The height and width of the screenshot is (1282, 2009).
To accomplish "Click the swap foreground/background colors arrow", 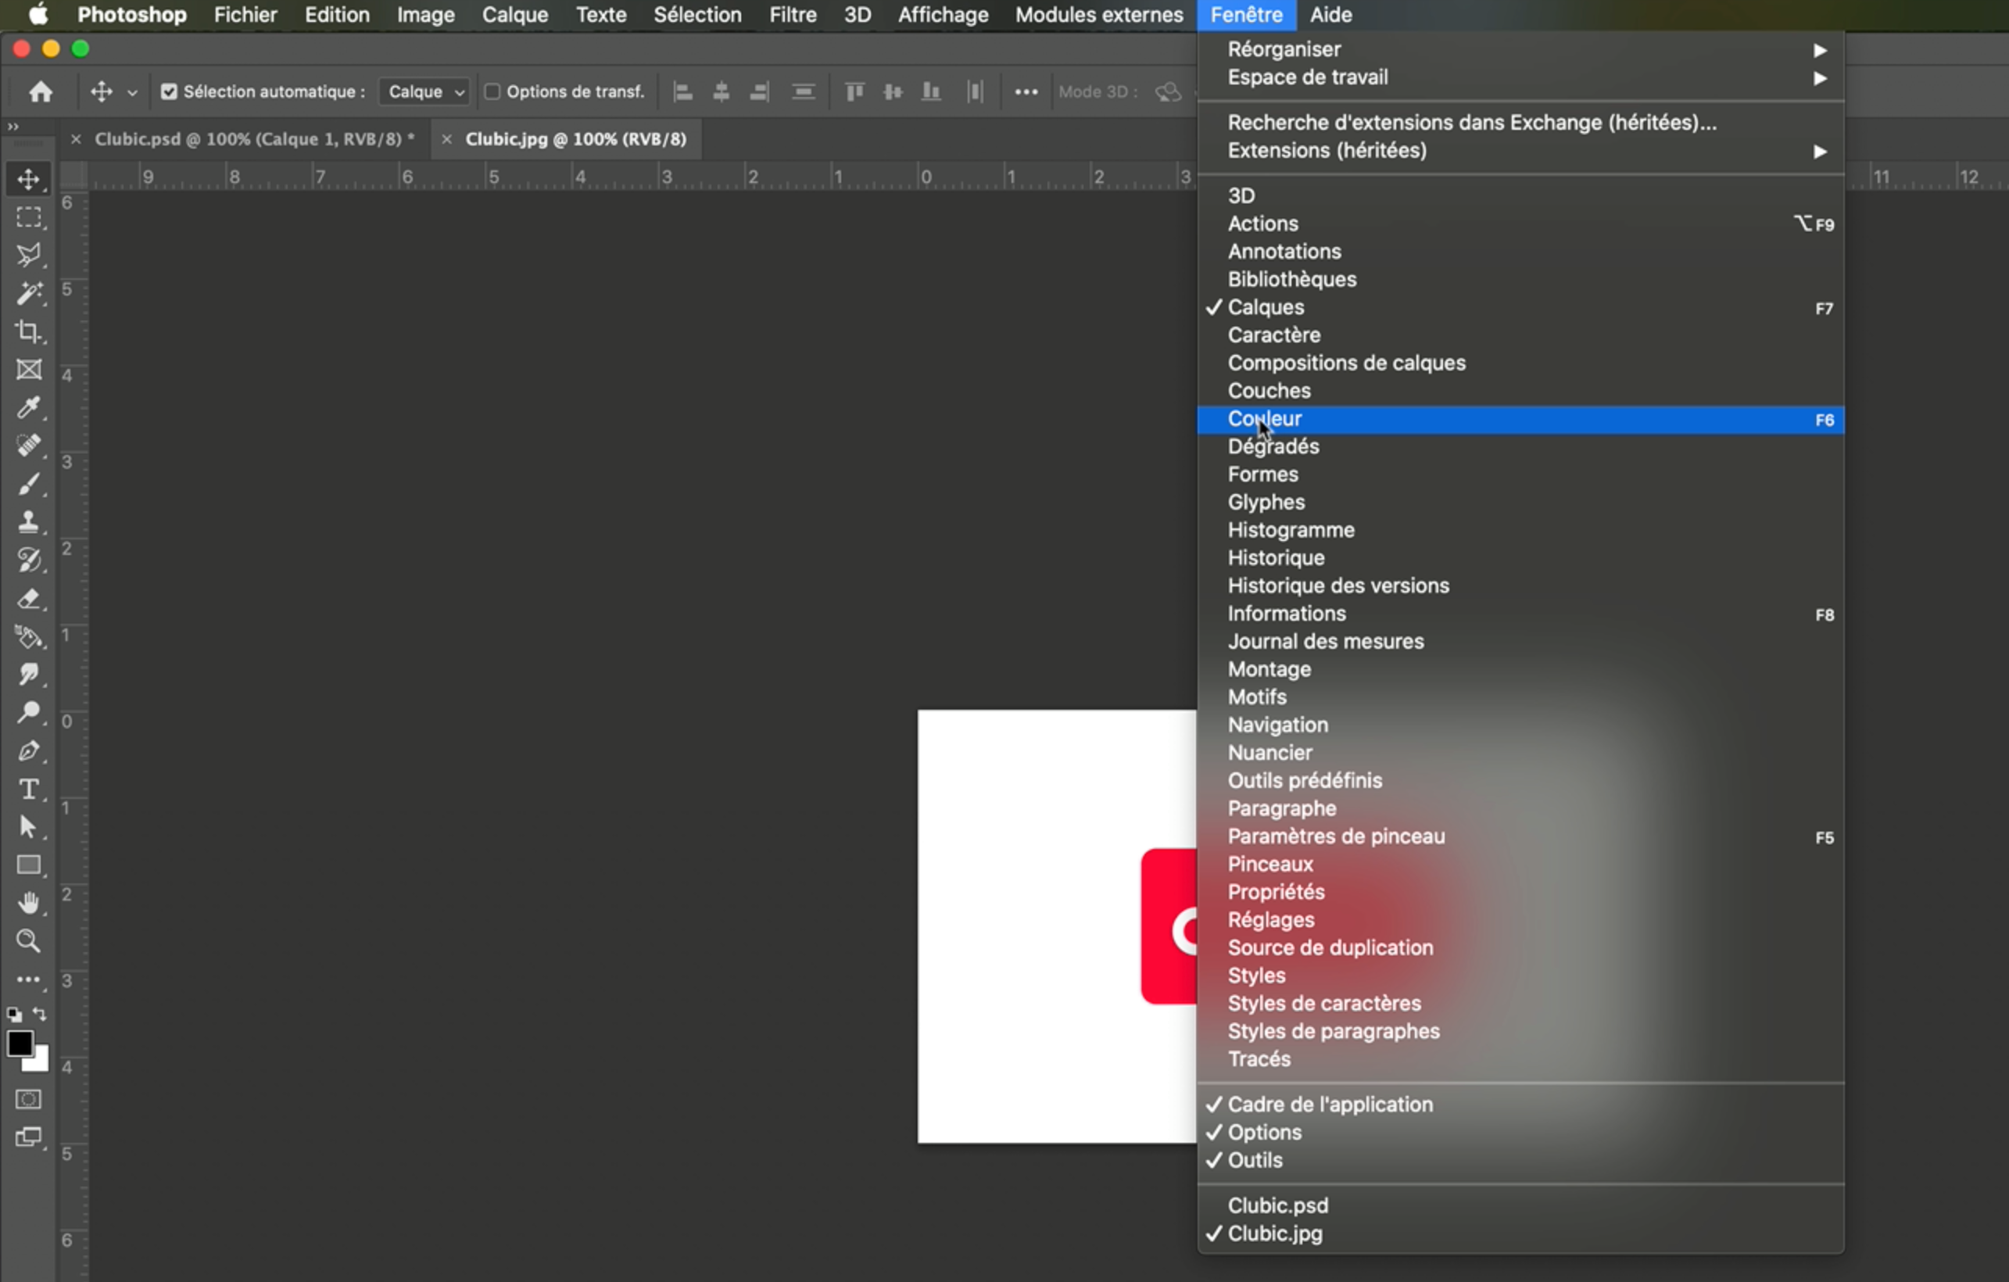I will (x=40, y=1014).
